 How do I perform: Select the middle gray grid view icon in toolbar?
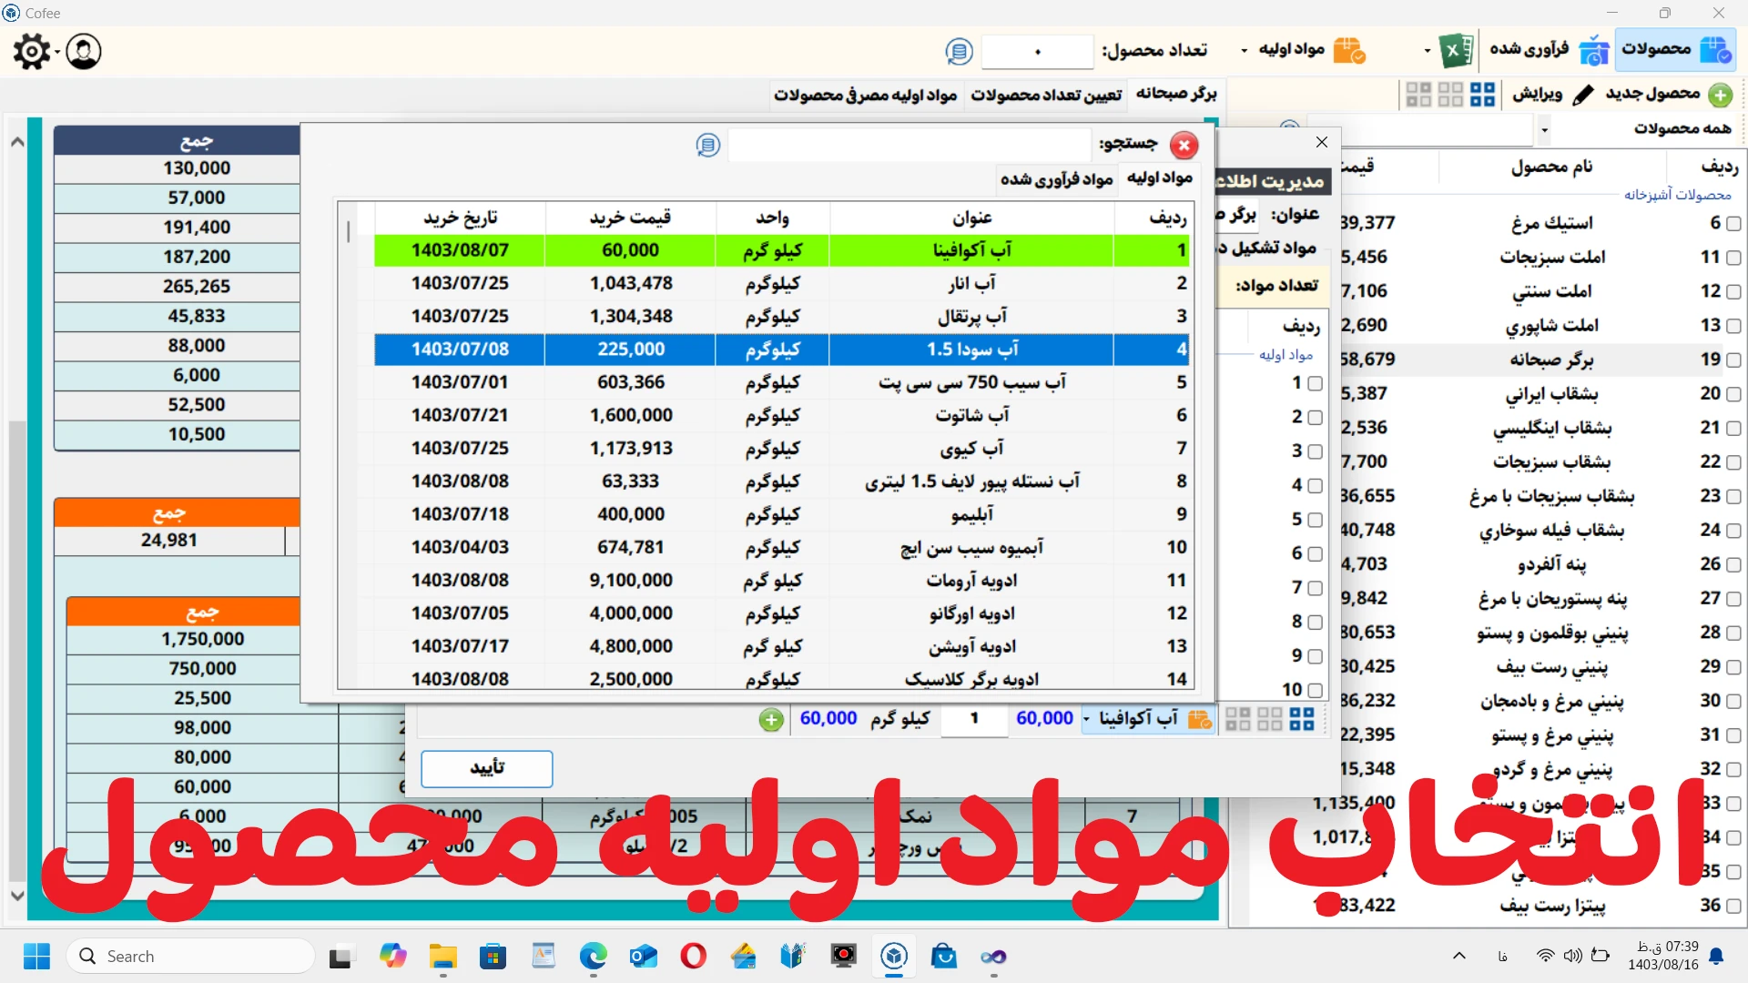pos(1450,94)
